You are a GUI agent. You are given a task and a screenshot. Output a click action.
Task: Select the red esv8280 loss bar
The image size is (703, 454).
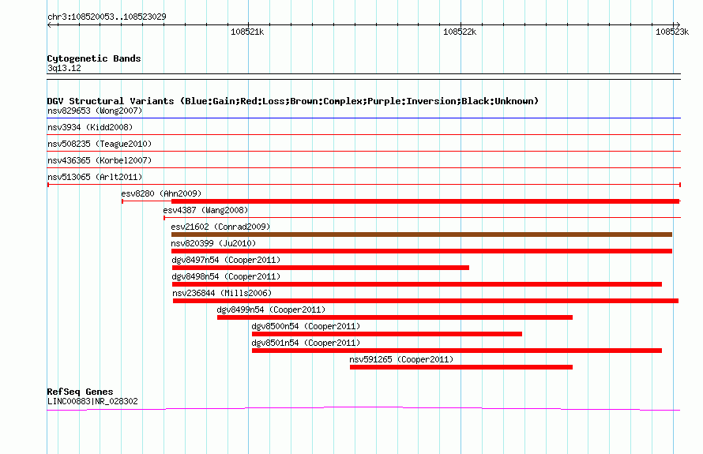426,201
